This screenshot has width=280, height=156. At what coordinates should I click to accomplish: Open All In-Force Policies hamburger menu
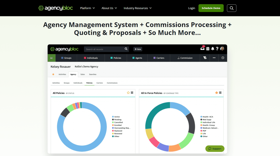220,93
